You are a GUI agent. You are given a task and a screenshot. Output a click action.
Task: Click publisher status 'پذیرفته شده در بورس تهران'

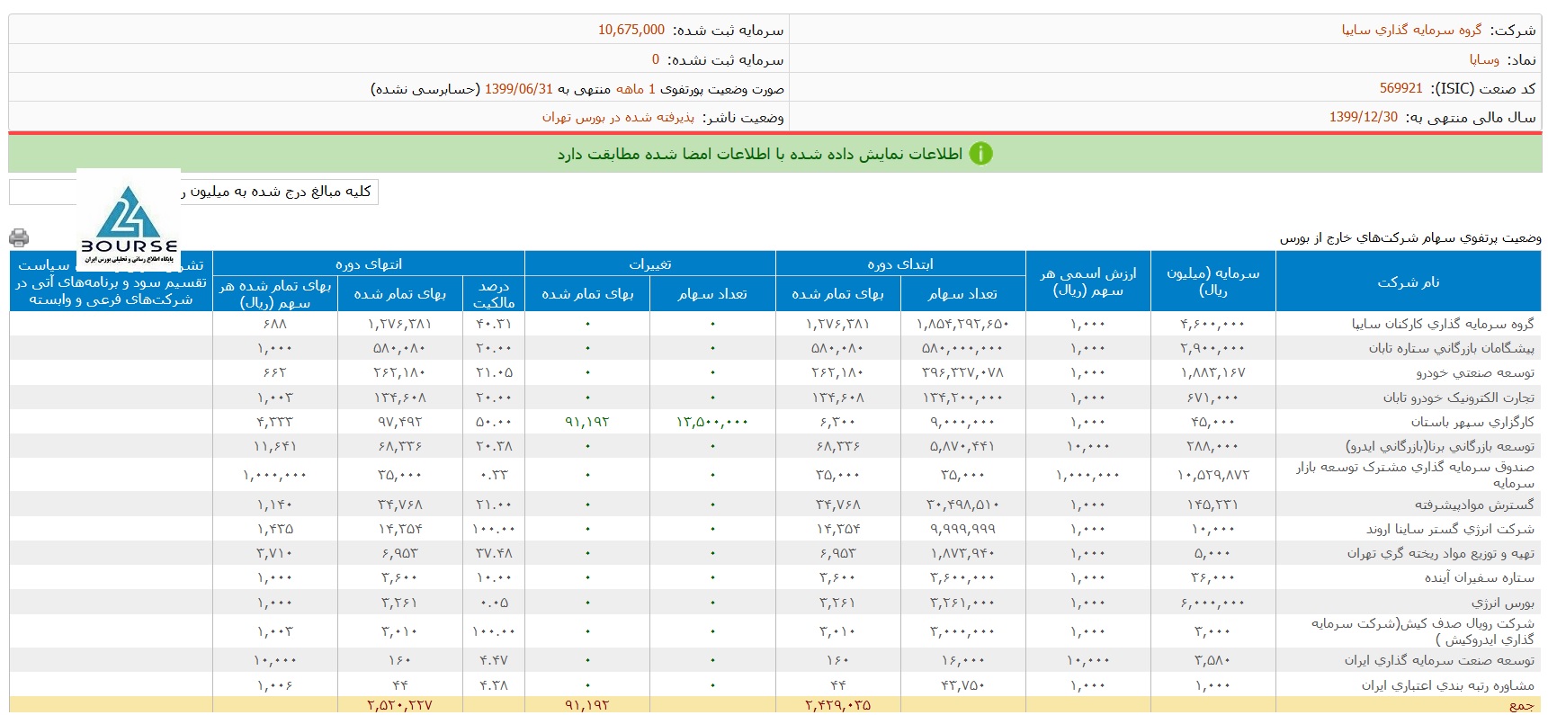click(618, 117)
